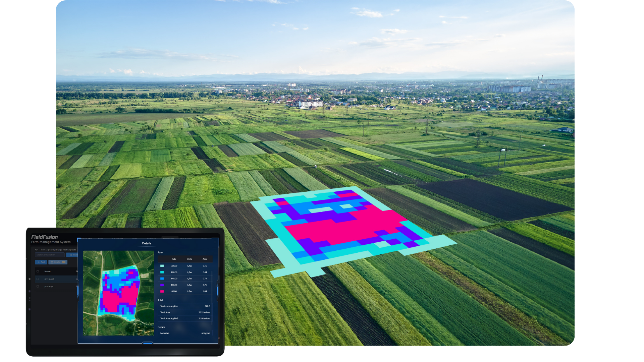Screen dimensions: 644x362
Task: Open the Materials menu item
Action: tap(151, 239)
